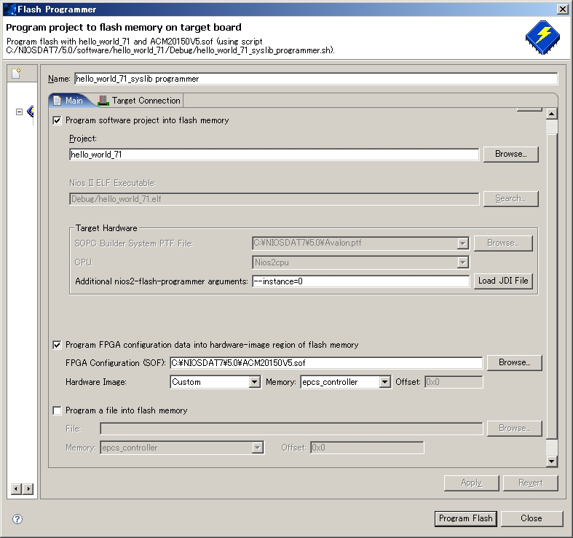This screenshot has height=538, width=573.
Task: Uncheck Program software project into flash memory
Action: coord(58,120)
